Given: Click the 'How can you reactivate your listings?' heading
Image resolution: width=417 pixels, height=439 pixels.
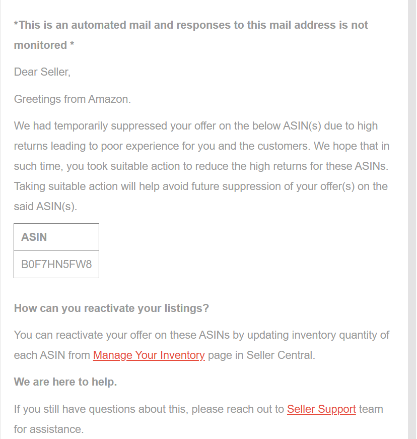Looking at the screenshot, I should pyautogui.click(x=111, y=308).
